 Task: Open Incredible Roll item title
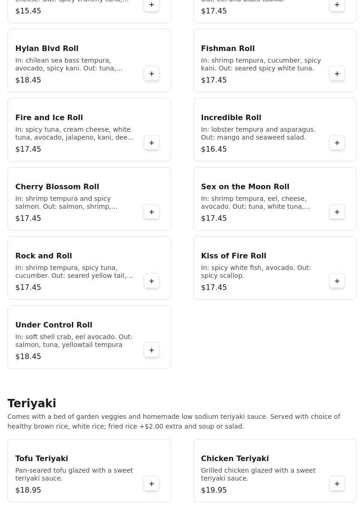tap(231, 118)
